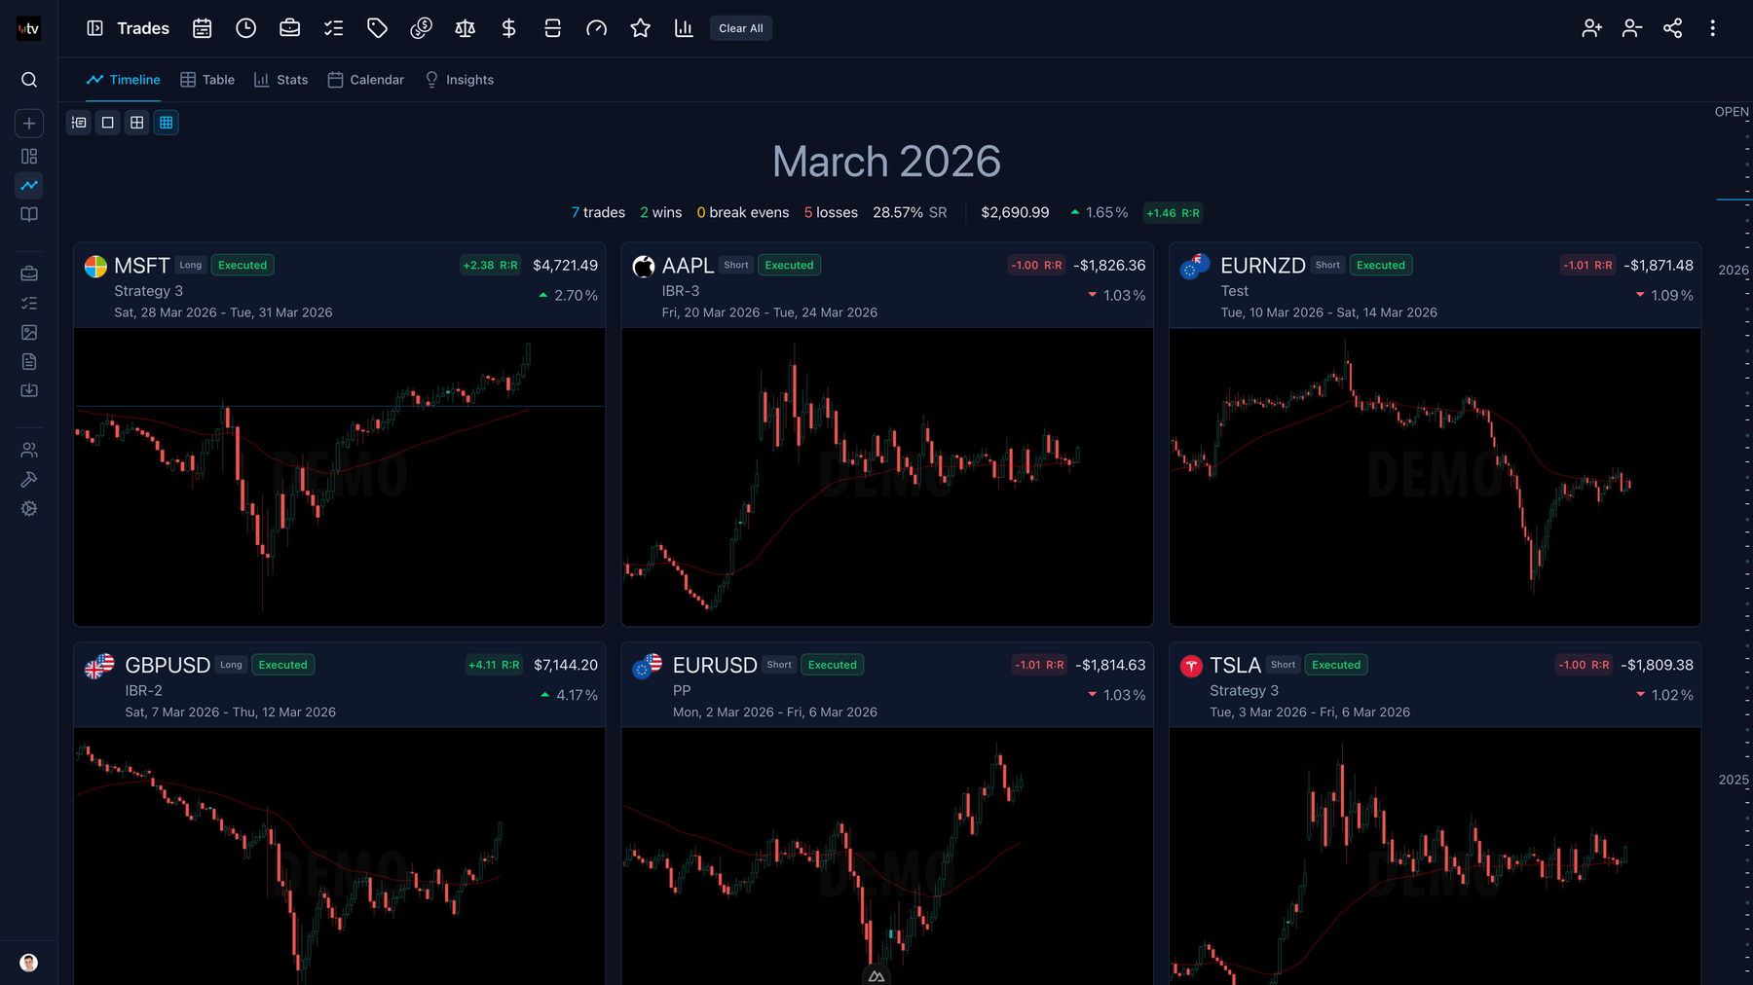Open the Insights tab
The width and height of the screenshot is (1753, 985).
point(459,79)
